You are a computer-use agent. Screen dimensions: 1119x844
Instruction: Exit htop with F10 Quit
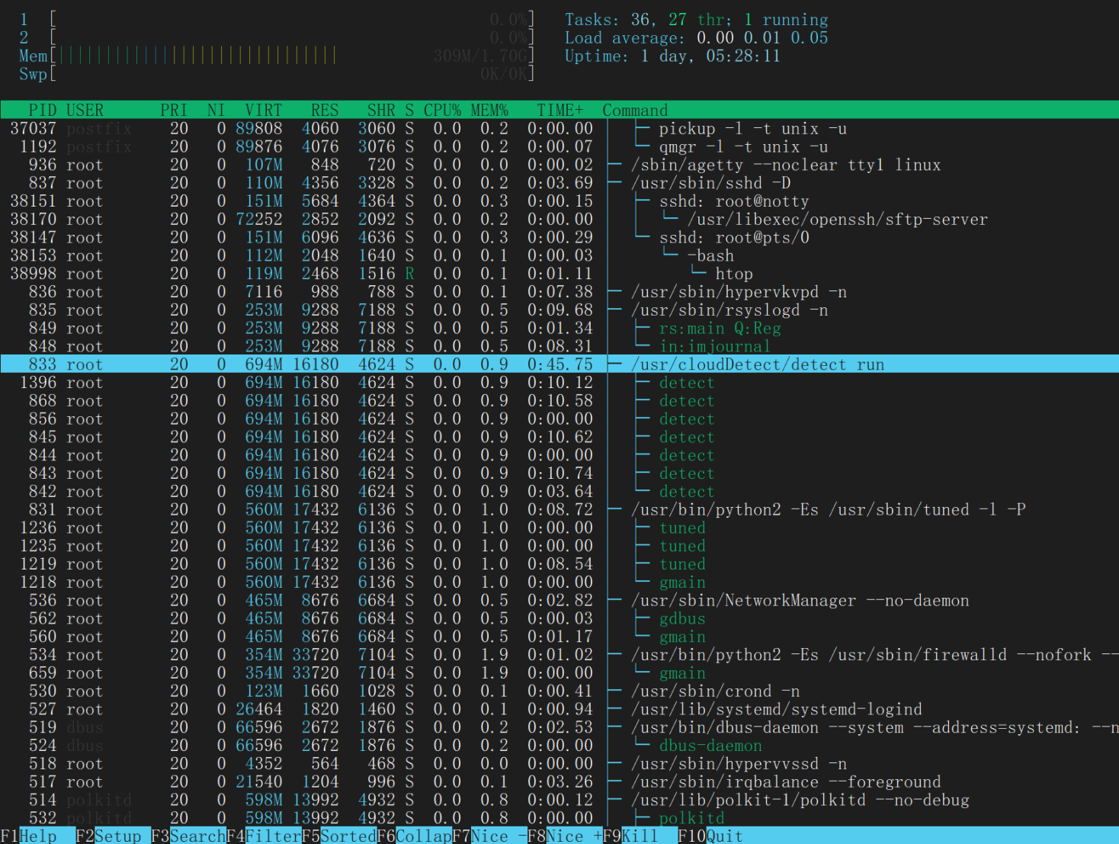click(710, 836)
